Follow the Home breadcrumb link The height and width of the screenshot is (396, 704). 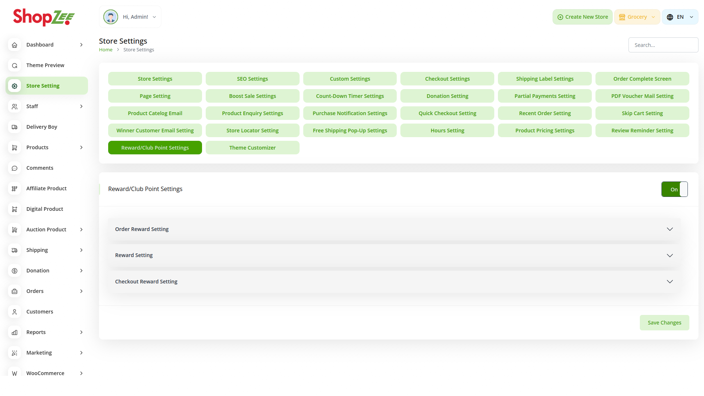coord(106,50)
